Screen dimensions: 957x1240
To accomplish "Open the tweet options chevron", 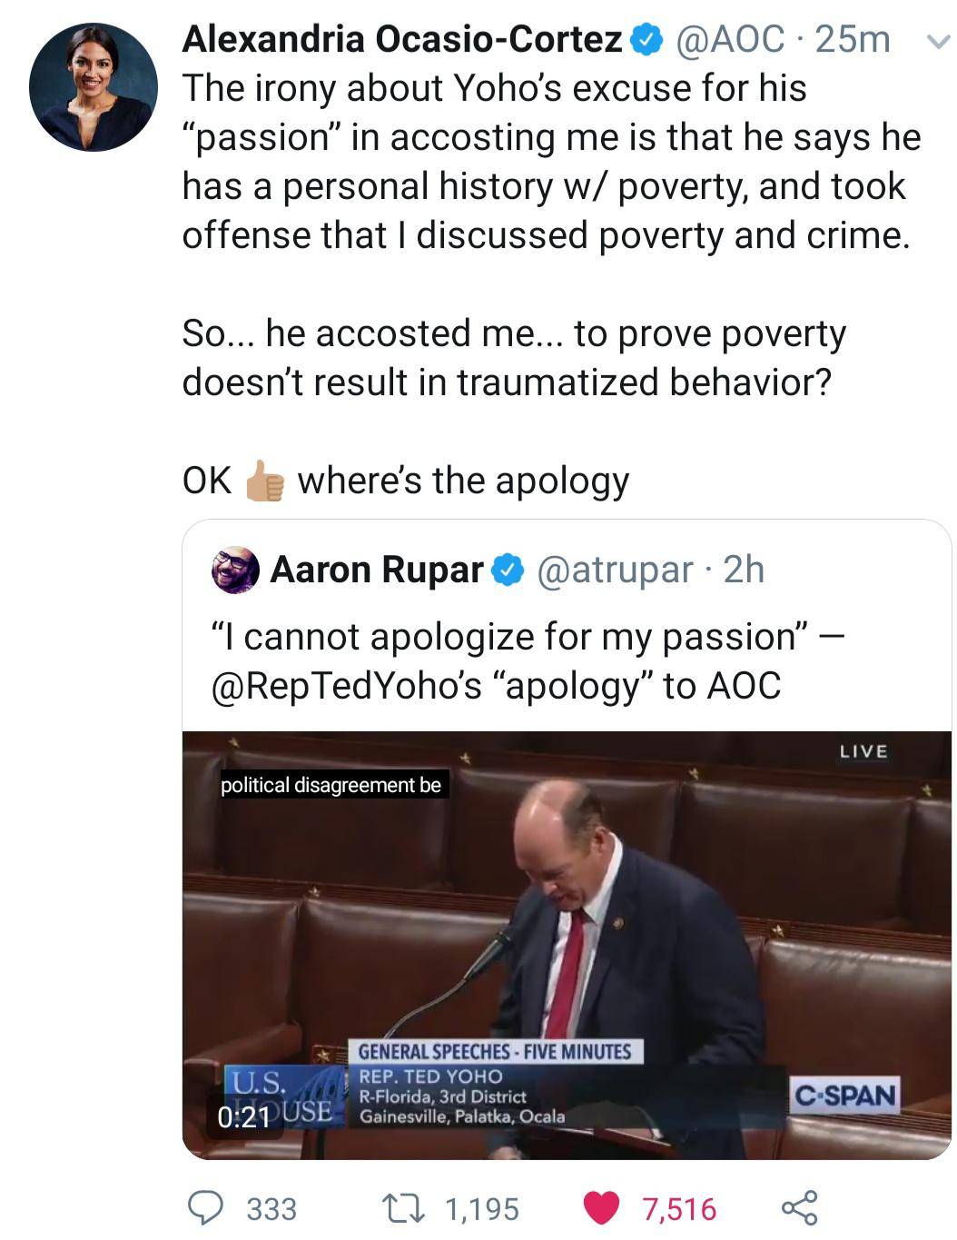I will coord(938,39).
